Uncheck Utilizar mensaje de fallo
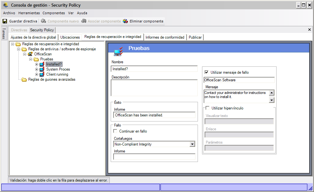The height and width of the screenshot is (192, 314). (x=206, y=72)
